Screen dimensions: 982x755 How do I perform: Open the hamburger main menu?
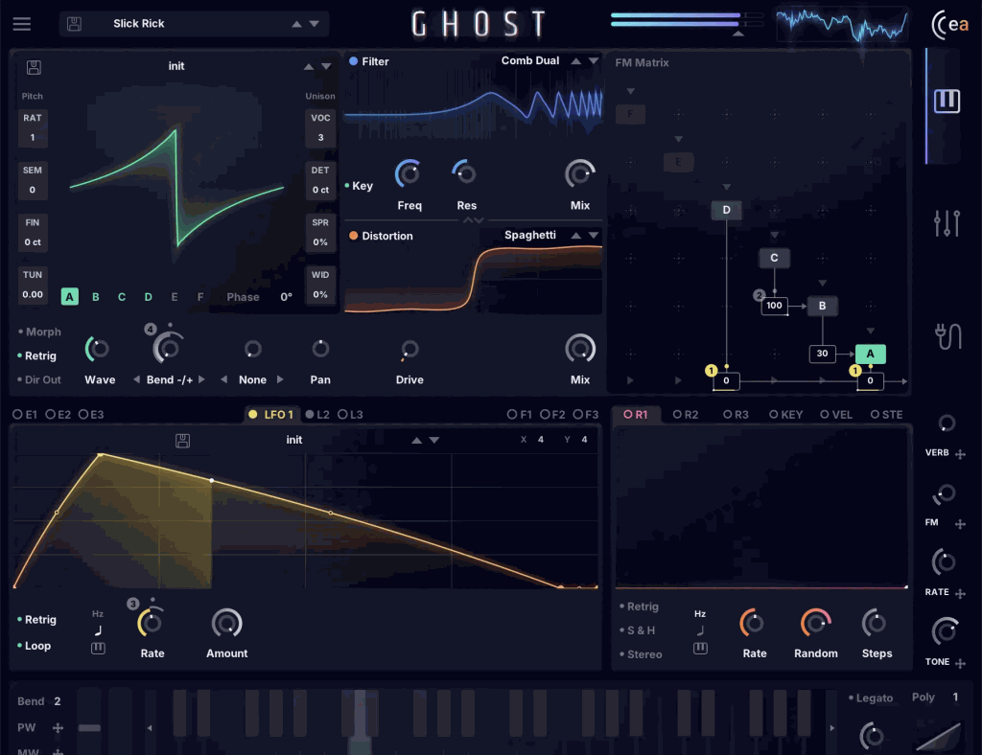pos(22,24)
